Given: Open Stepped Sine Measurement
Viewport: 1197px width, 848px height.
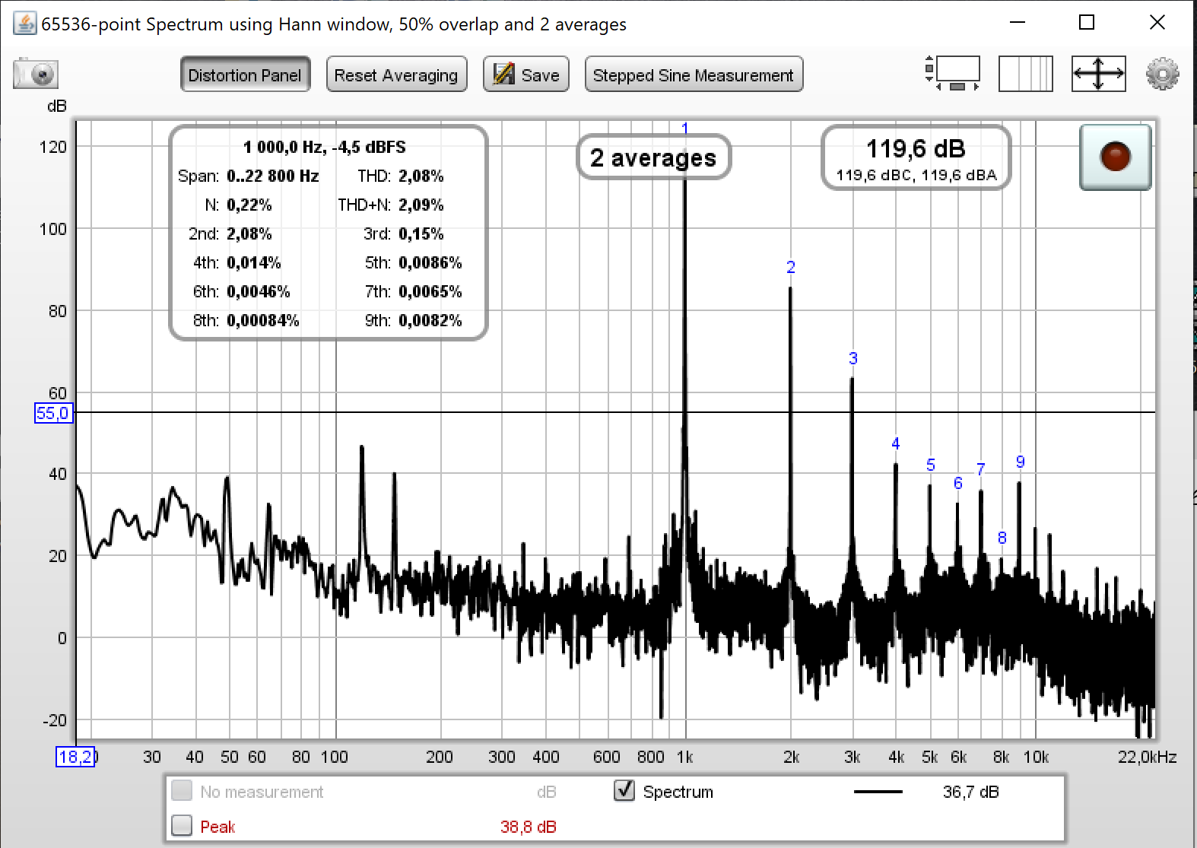Looking at the screenshot, I should 694,75.
